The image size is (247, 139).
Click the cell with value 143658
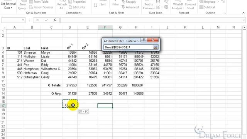(x=136, y=93)
